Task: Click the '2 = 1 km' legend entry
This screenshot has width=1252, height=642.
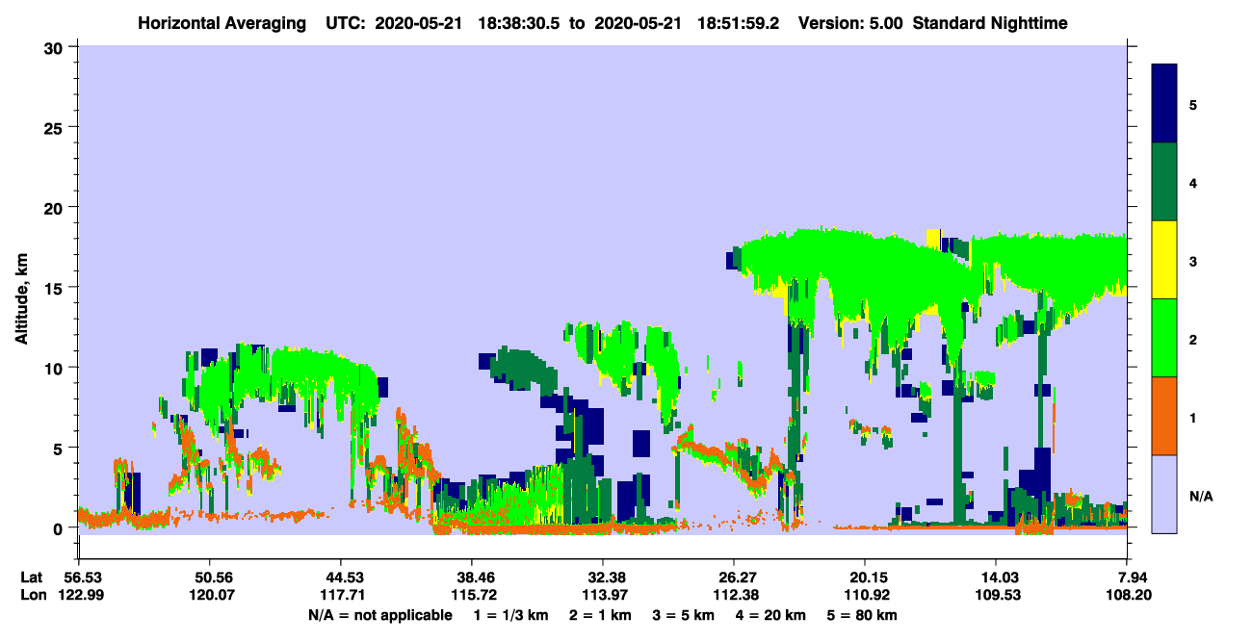Action: (x=599, y=614)
